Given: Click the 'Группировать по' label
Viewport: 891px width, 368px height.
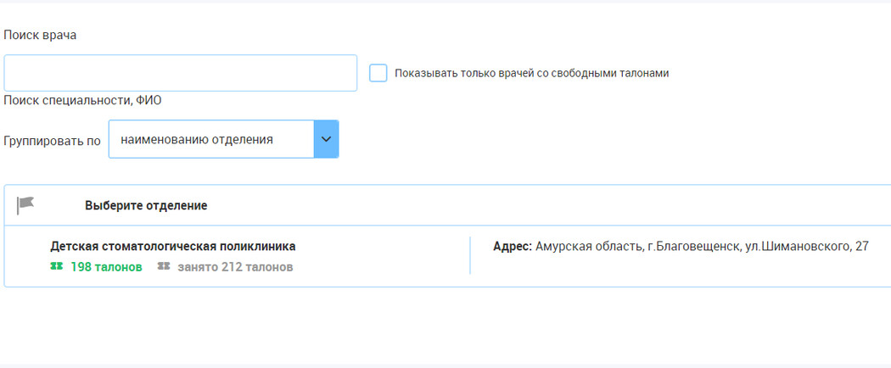Looking at the screenshot, I should point(53,140).
